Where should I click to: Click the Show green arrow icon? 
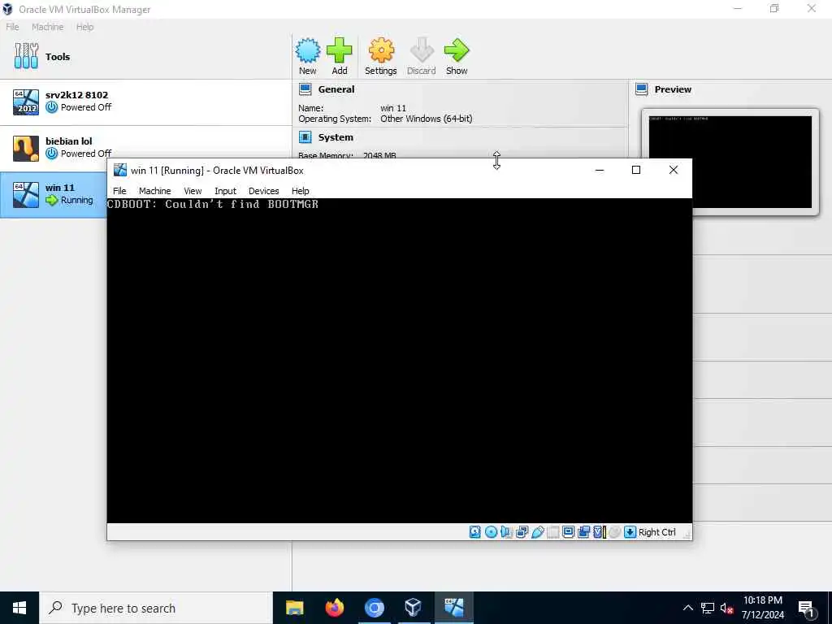coord(457,51)
